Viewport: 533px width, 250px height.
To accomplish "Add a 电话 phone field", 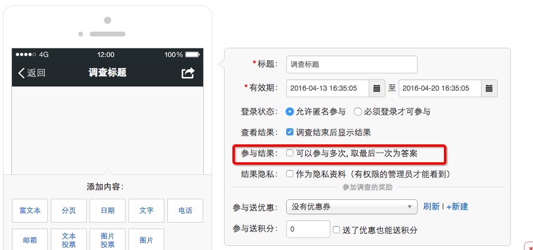I will point(185,211).
